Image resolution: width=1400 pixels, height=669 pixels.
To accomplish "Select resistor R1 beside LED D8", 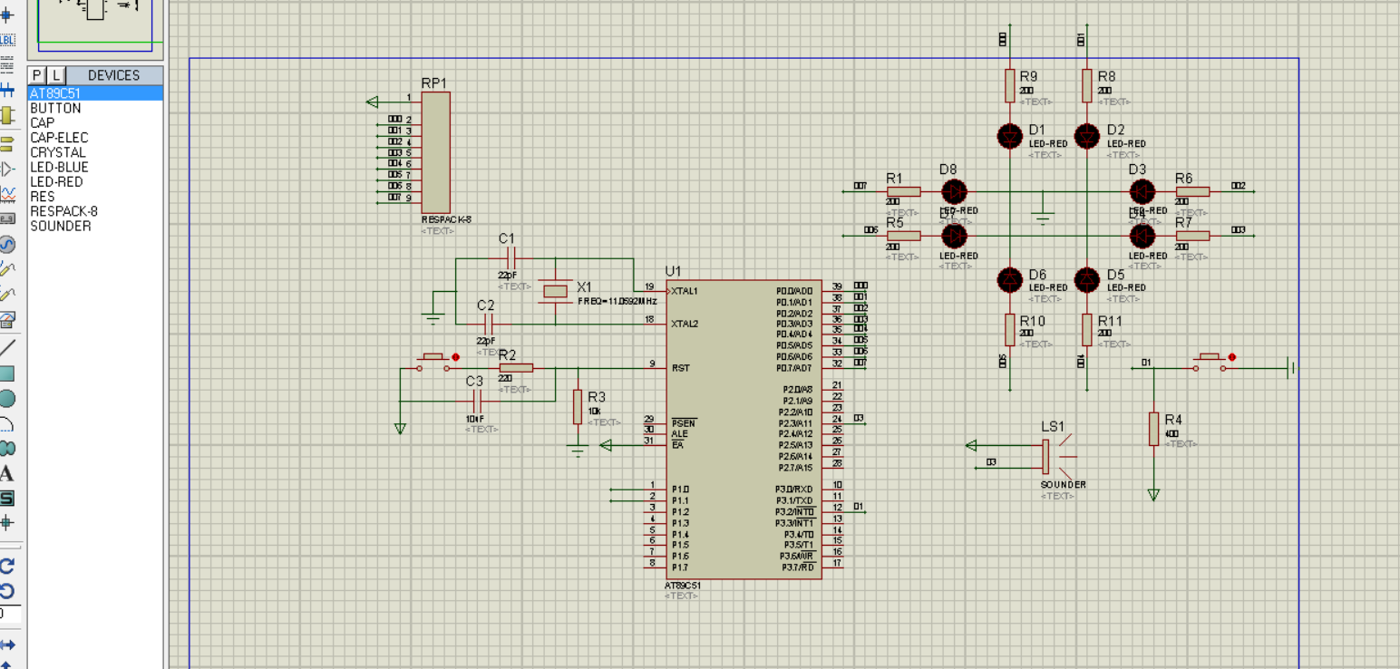I will coord(903,191).
